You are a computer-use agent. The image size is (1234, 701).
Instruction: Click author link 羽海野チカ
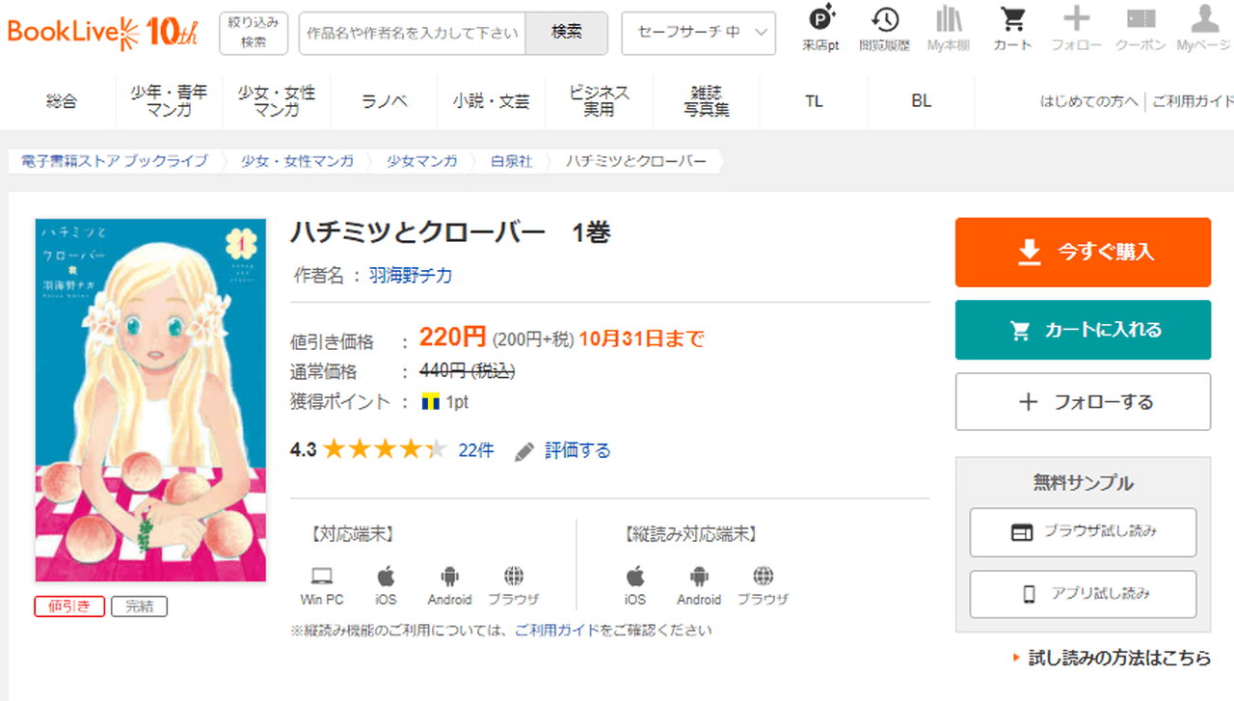point(411,276)
